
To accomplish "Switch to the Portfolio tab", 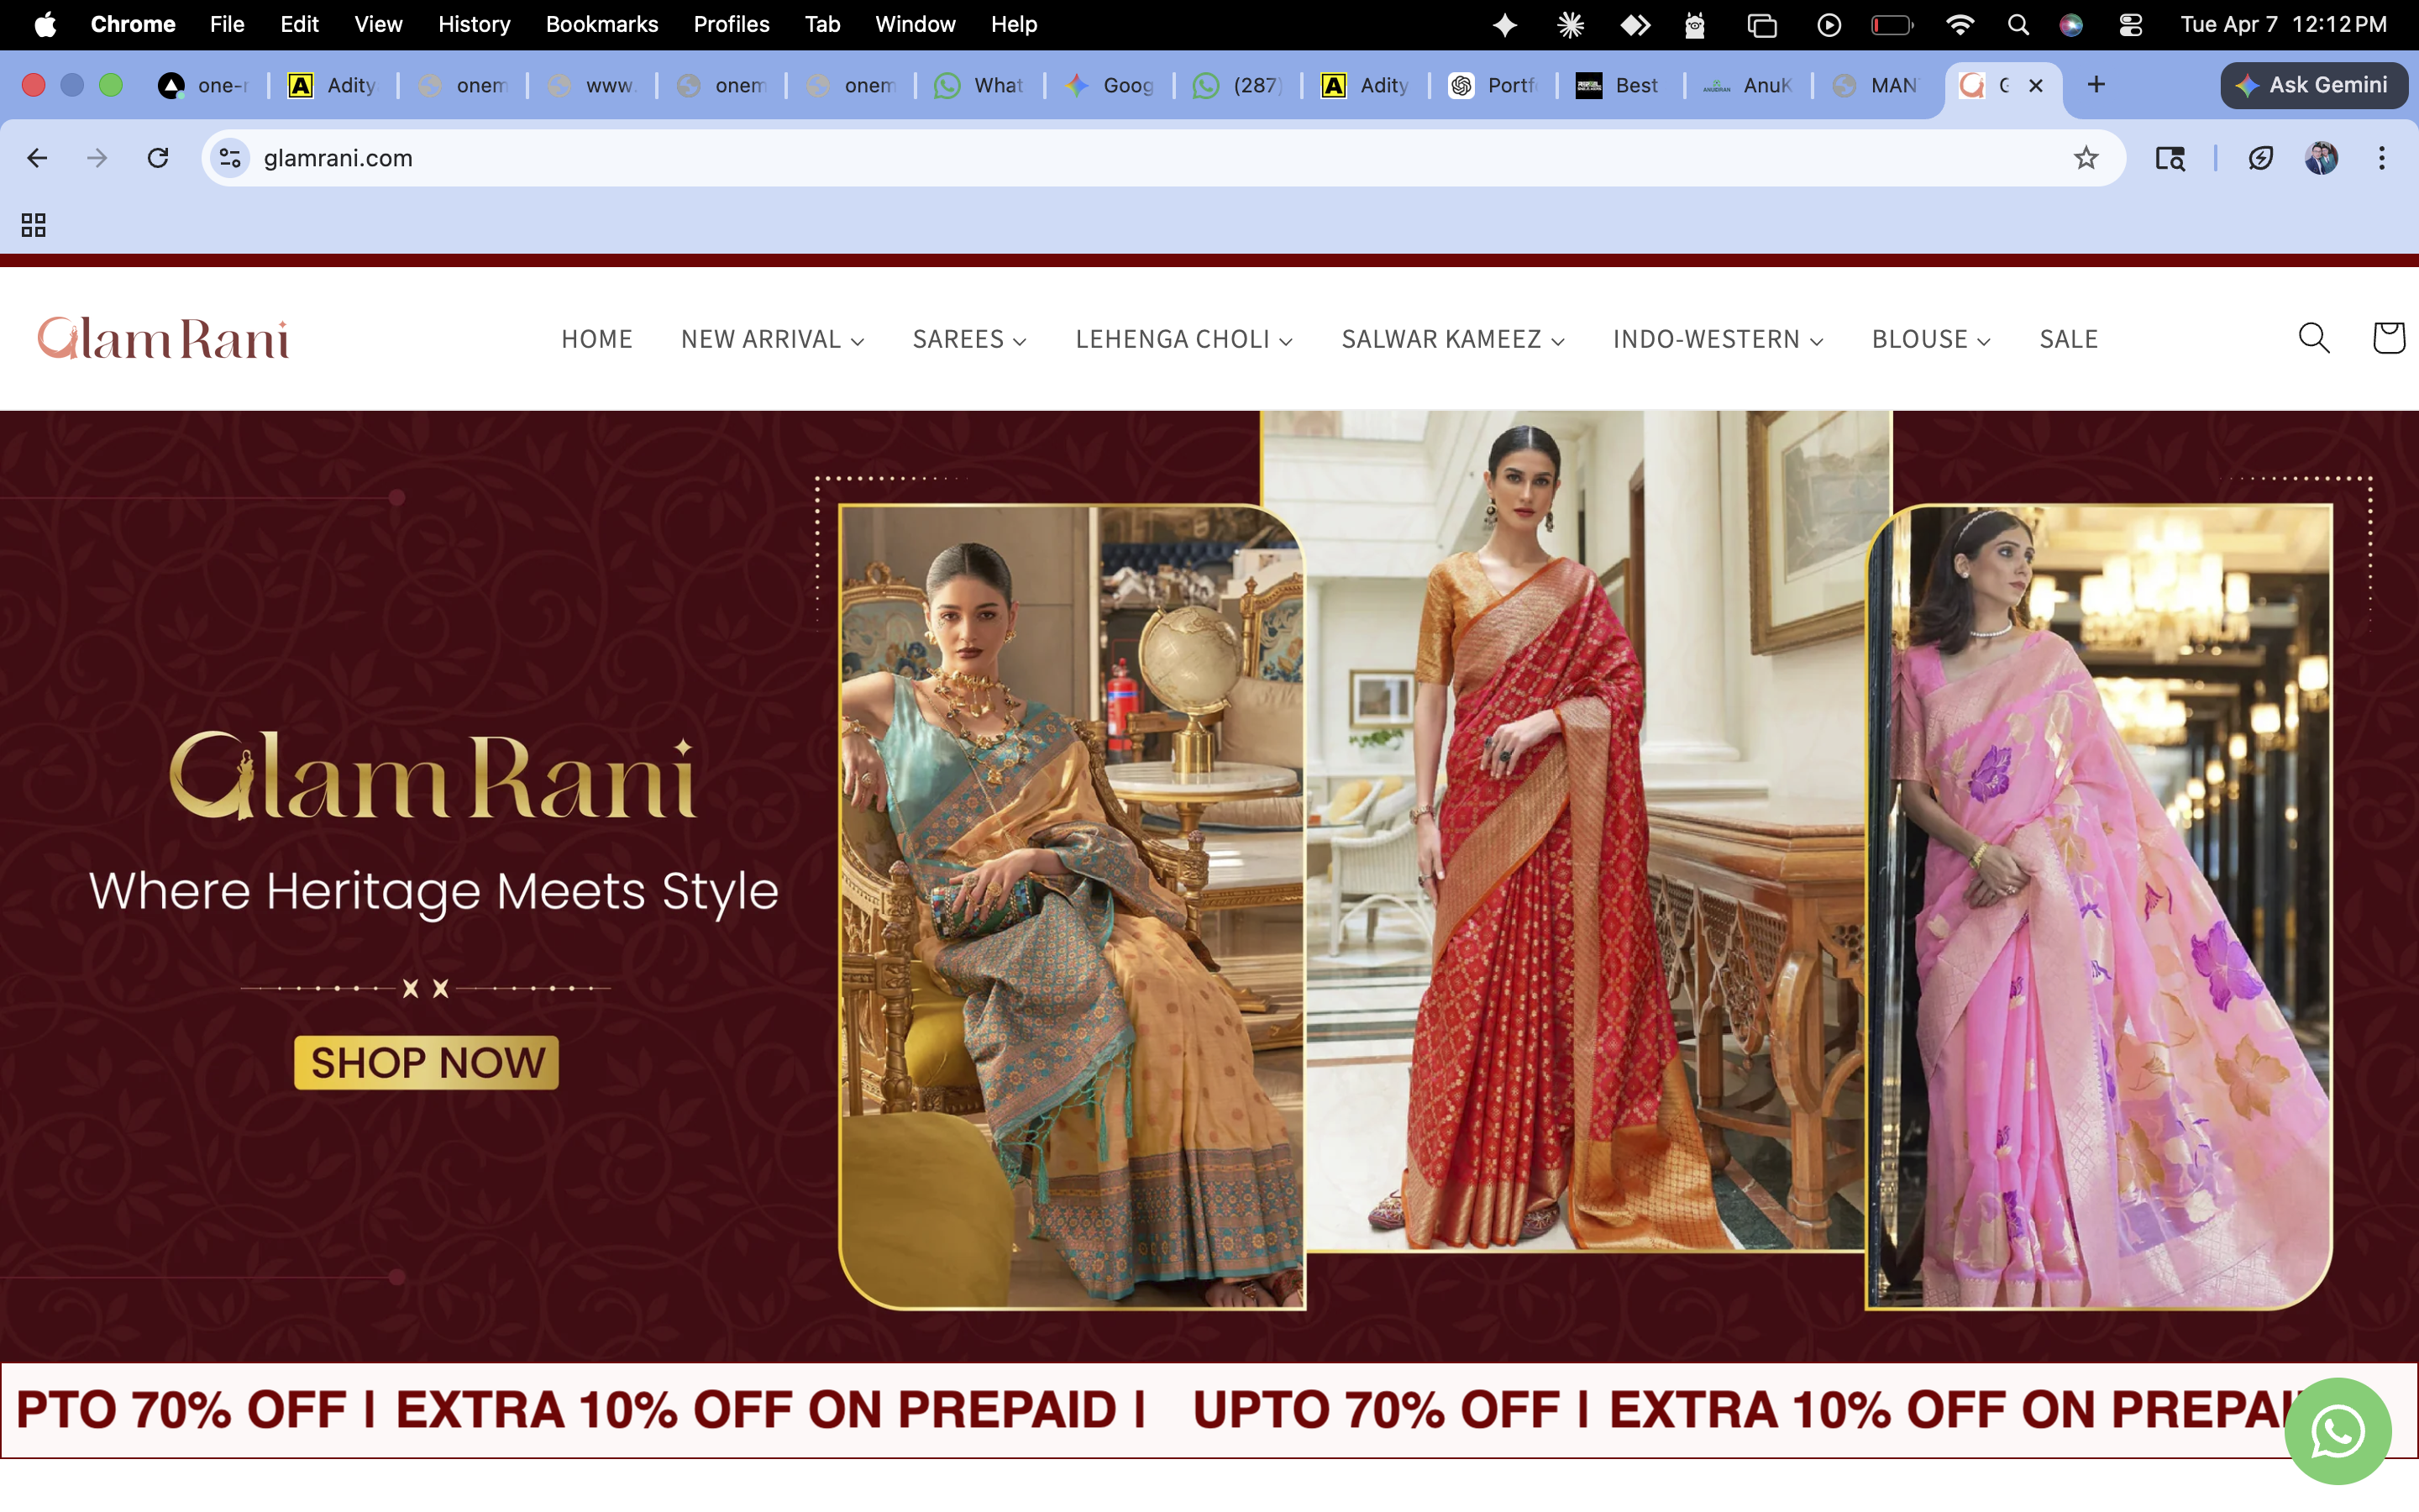I will point(1493,85).
